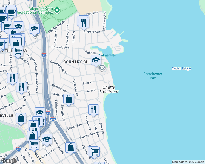Click the I-95 shield near Revere Ave

point(18,149)
